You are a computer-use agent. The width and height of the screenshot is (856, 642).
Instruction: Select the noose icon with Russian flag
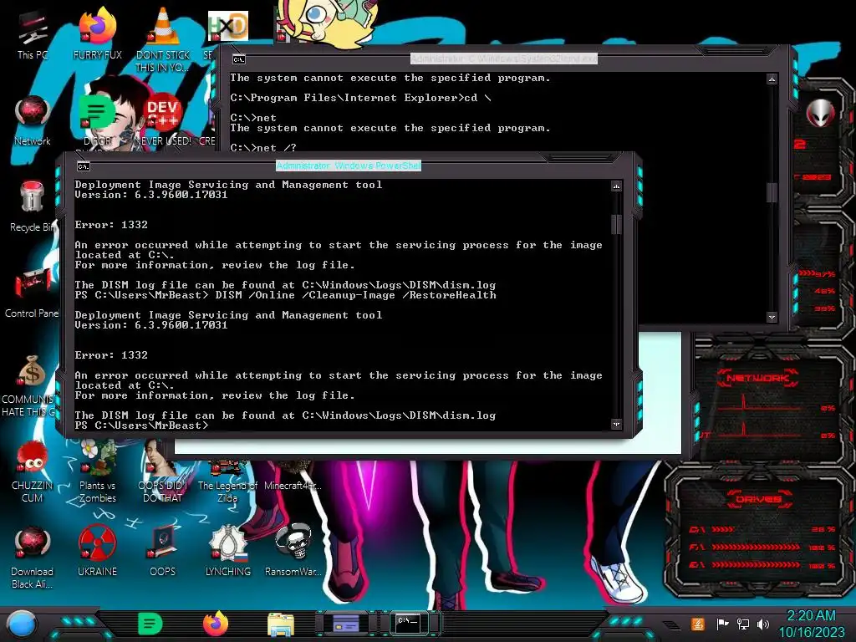[227, 543]
